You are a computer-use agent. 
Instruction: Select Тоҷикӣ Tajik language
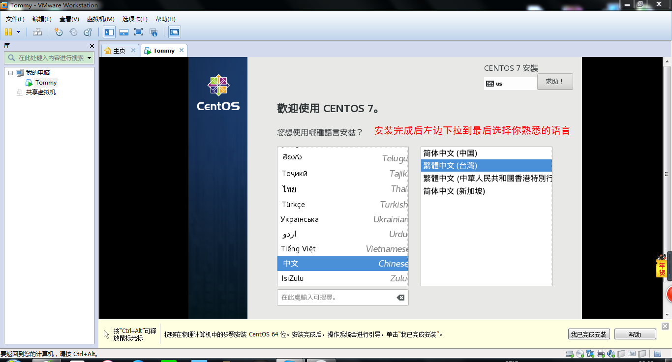click(343, 174)
